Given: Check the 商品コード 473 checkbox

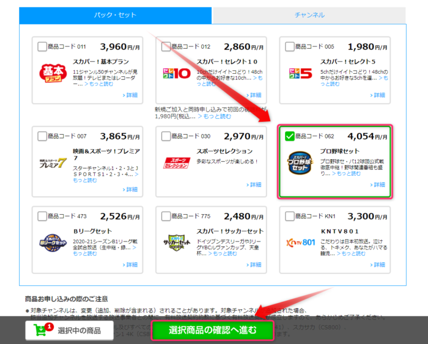Looking at the screenshot, I should [x=42, y=217].
